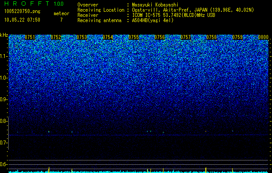Viewport: 272px width, 173px height.
Task: Click the meteor echo dot below 0752 in spectrogram
Action: (x=49, y=132)
